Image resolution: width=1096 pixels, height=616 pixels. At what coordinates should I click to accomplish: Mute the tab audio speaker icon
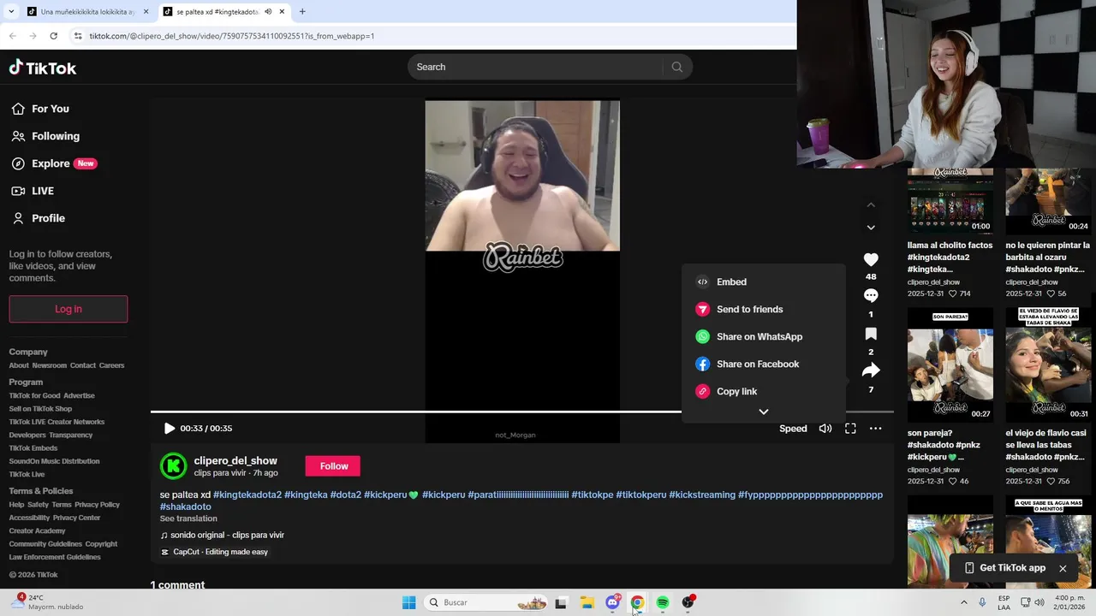[x=268, y=12]
